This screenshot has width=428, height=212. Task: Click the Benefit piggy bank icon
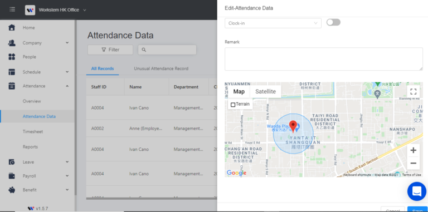(12, 190)
